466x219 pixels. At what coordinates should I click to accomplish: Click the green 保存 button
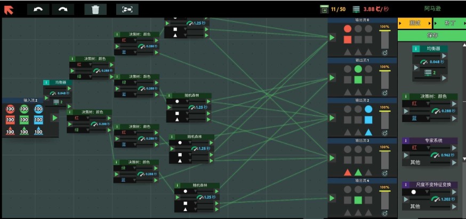(x=432, y=35)
